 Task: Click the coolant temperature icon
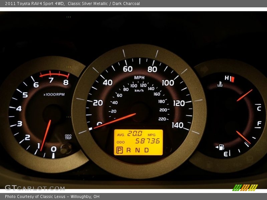220,84
